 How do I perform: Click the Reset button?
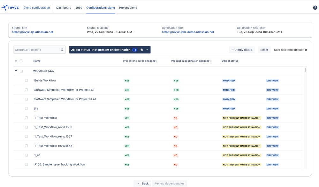264,50
